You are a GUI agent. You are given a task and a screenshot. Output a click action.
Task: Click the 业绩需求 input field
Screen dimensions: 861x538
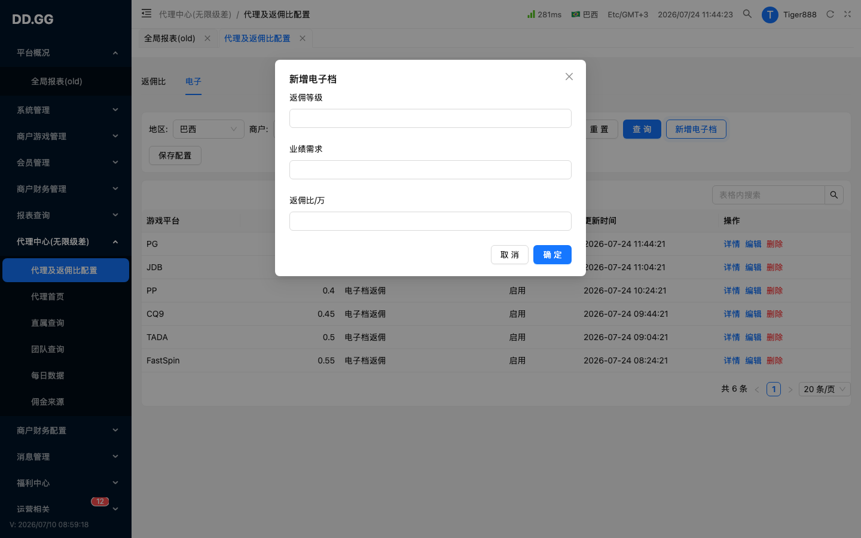coord(430,170)
